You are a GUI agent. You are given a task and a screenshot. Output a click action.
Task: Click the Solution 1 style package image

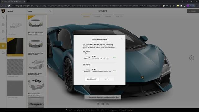[87, 58]
